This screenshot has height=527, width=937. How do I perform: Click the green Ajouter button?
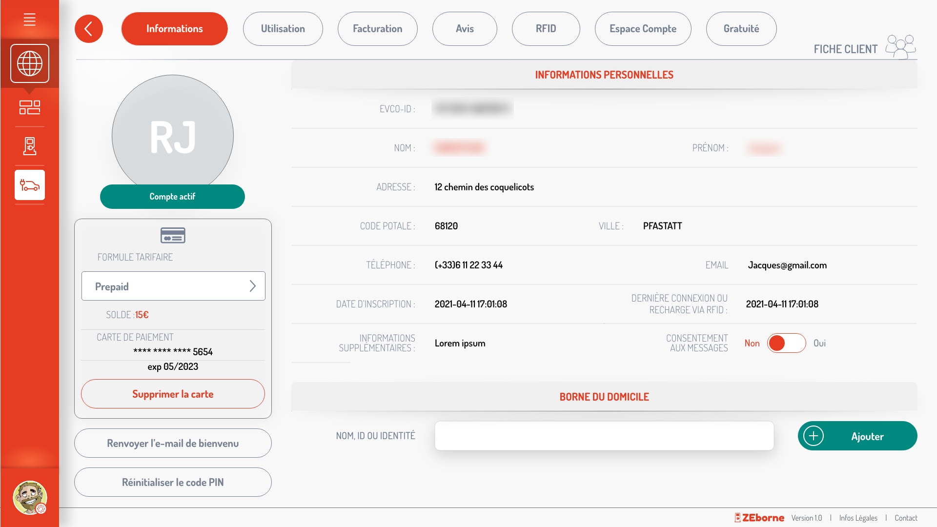tap(857, 436)
